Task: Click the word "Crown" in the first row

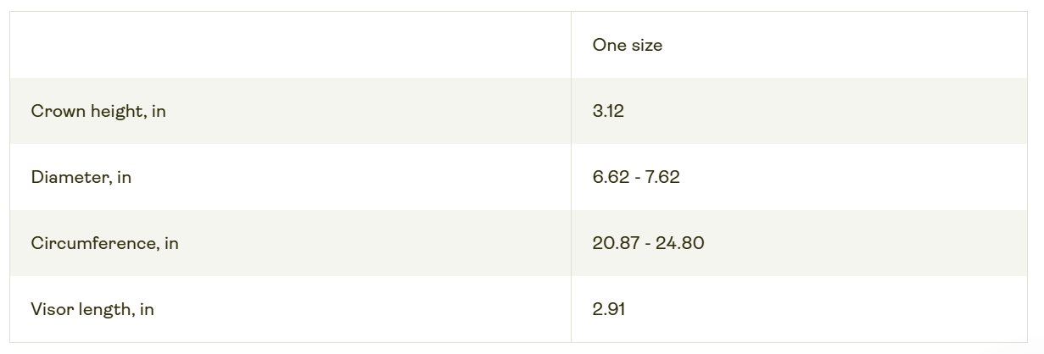Action: tap(54, 111)
